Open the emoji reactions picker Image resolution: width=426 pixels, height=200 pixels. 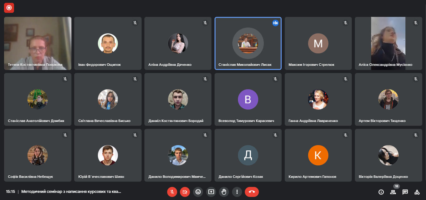[x=198, y=192]
